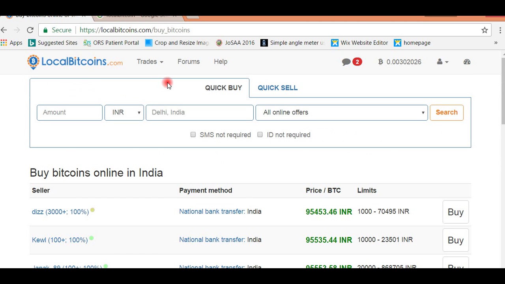Viewport: 505px width, 284px height.
Task: Click the Amount input field
Action: (69, 112)
